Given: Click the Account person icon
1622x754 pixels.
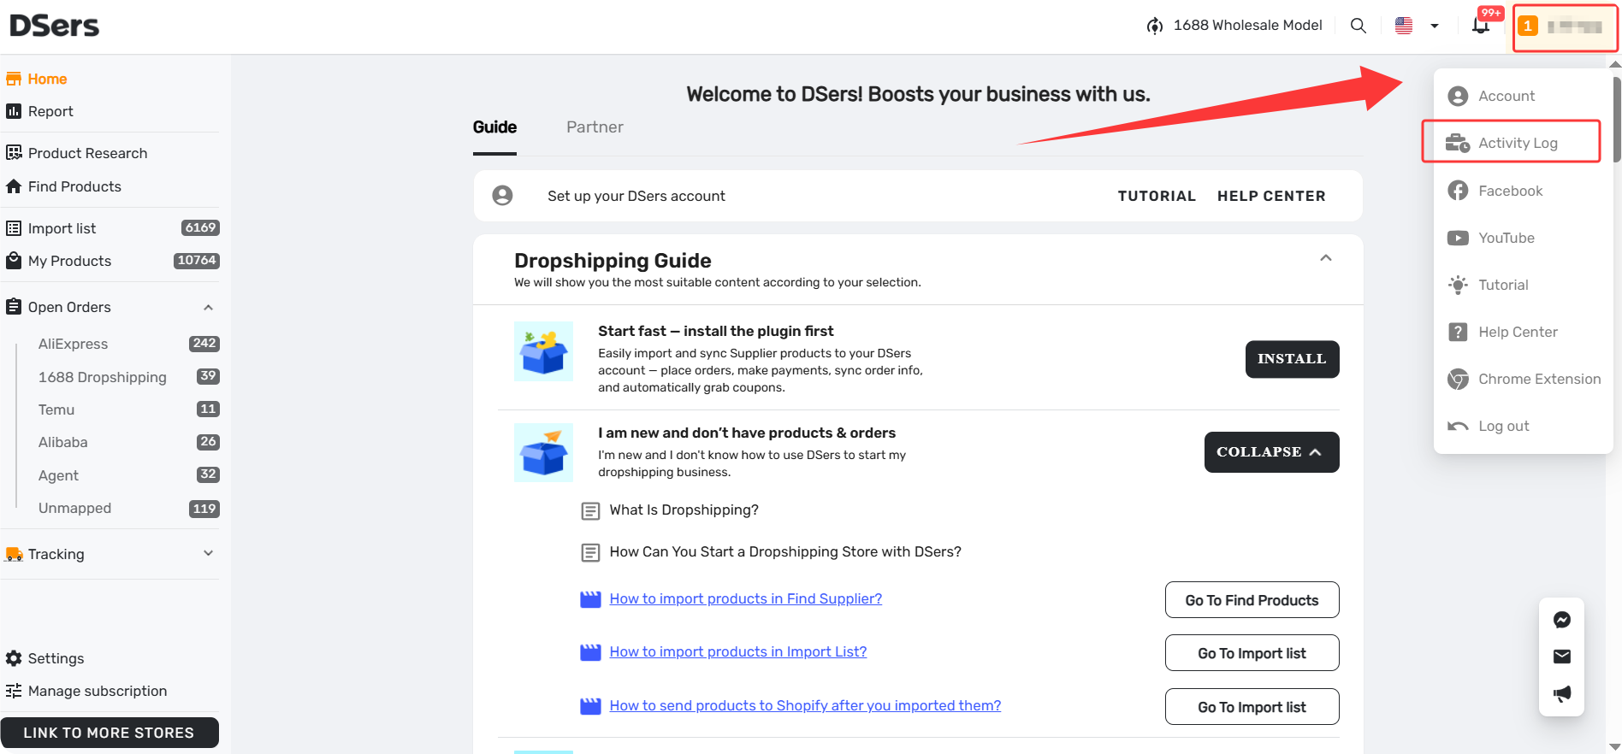Looking at the screenshot, I should point(1458,96).
